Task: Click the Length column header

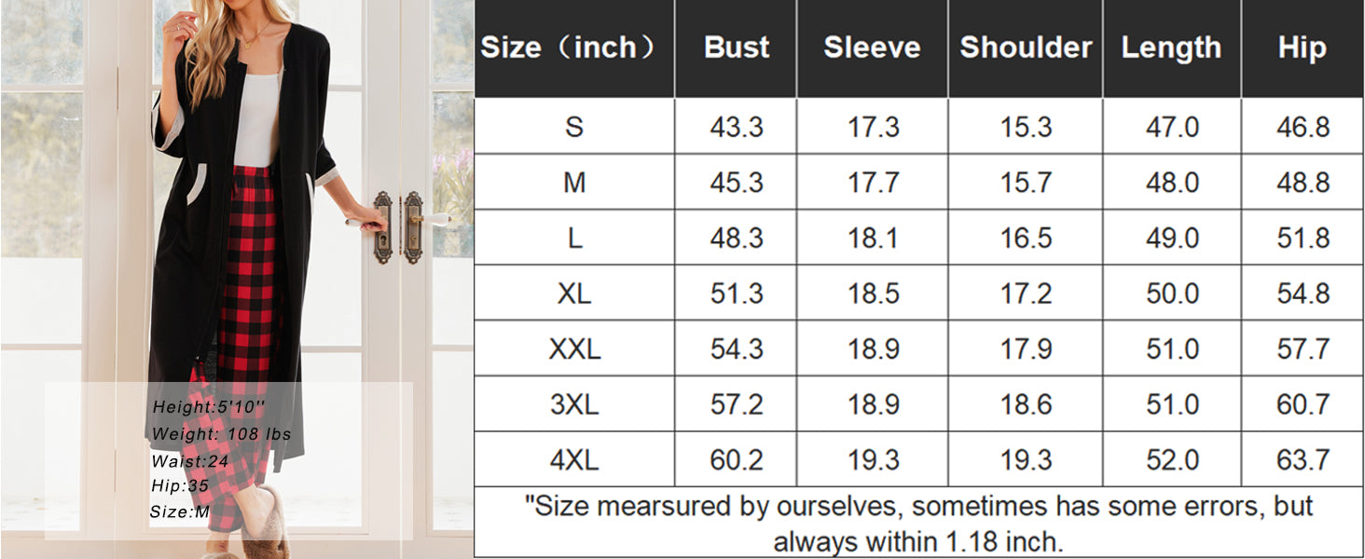Action: [x=1171, y=48]
